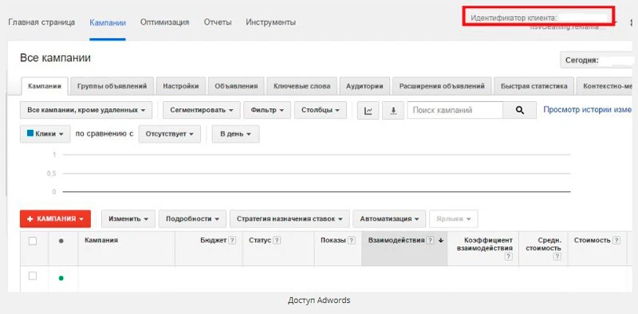Switch to the Настройки tab
This screenshot has height=314, width=638.
(181, 86)
